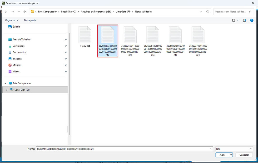Image resolution: width=258 pixels, height=163 pixels.
Task: Expand the Local Disk (C:) node
Action: (x=7, y=90)
